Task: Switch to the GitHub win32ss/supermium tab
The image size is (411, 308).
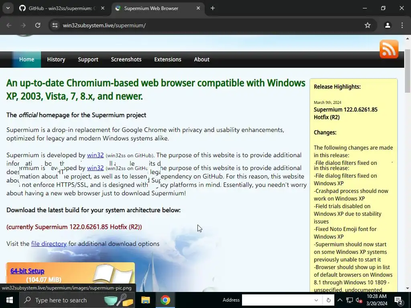Action: pyautogui.click(x=62, y=8)
